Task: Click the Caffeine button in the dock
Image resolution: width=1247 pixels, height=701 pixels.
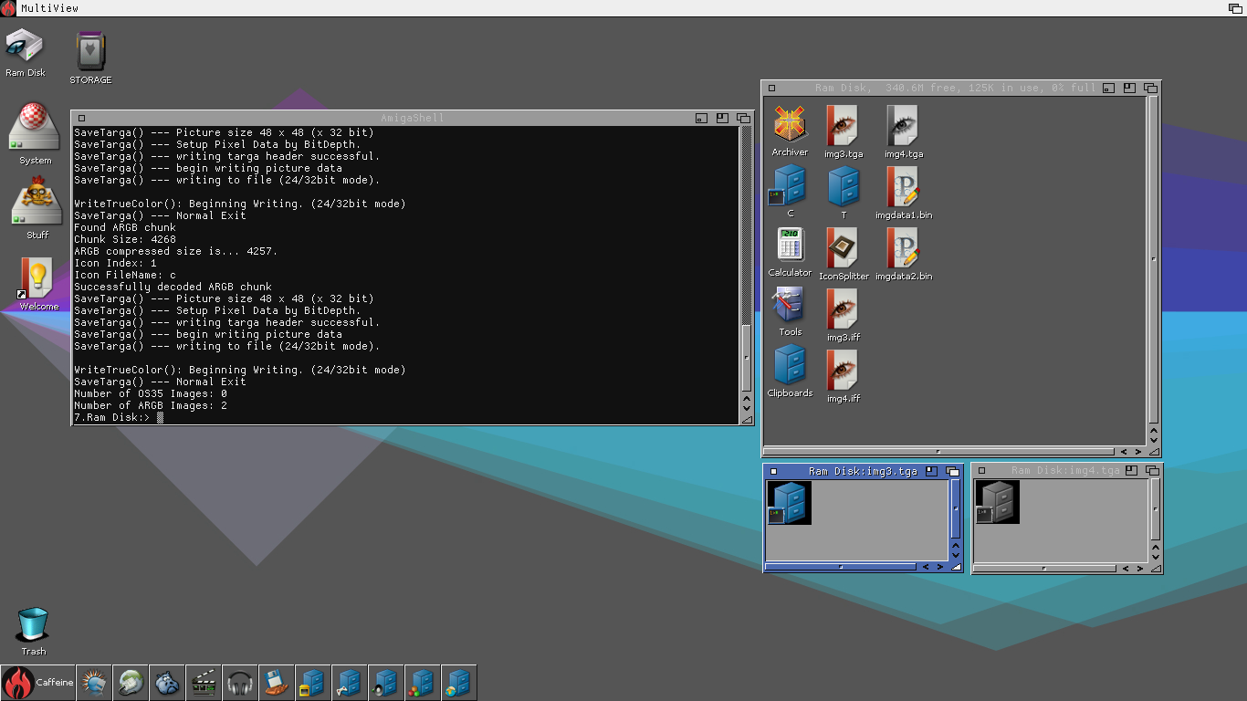Action: [x=38, y=683]
